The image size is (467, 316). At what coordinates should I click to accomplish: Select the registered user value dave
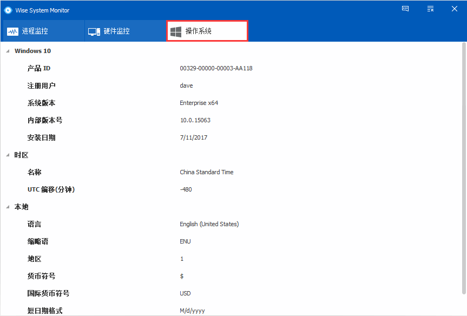(x=186, y=85)
